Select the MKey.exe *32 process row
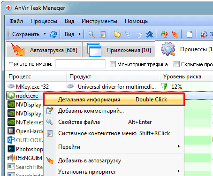213x176 pixels. 109,86
